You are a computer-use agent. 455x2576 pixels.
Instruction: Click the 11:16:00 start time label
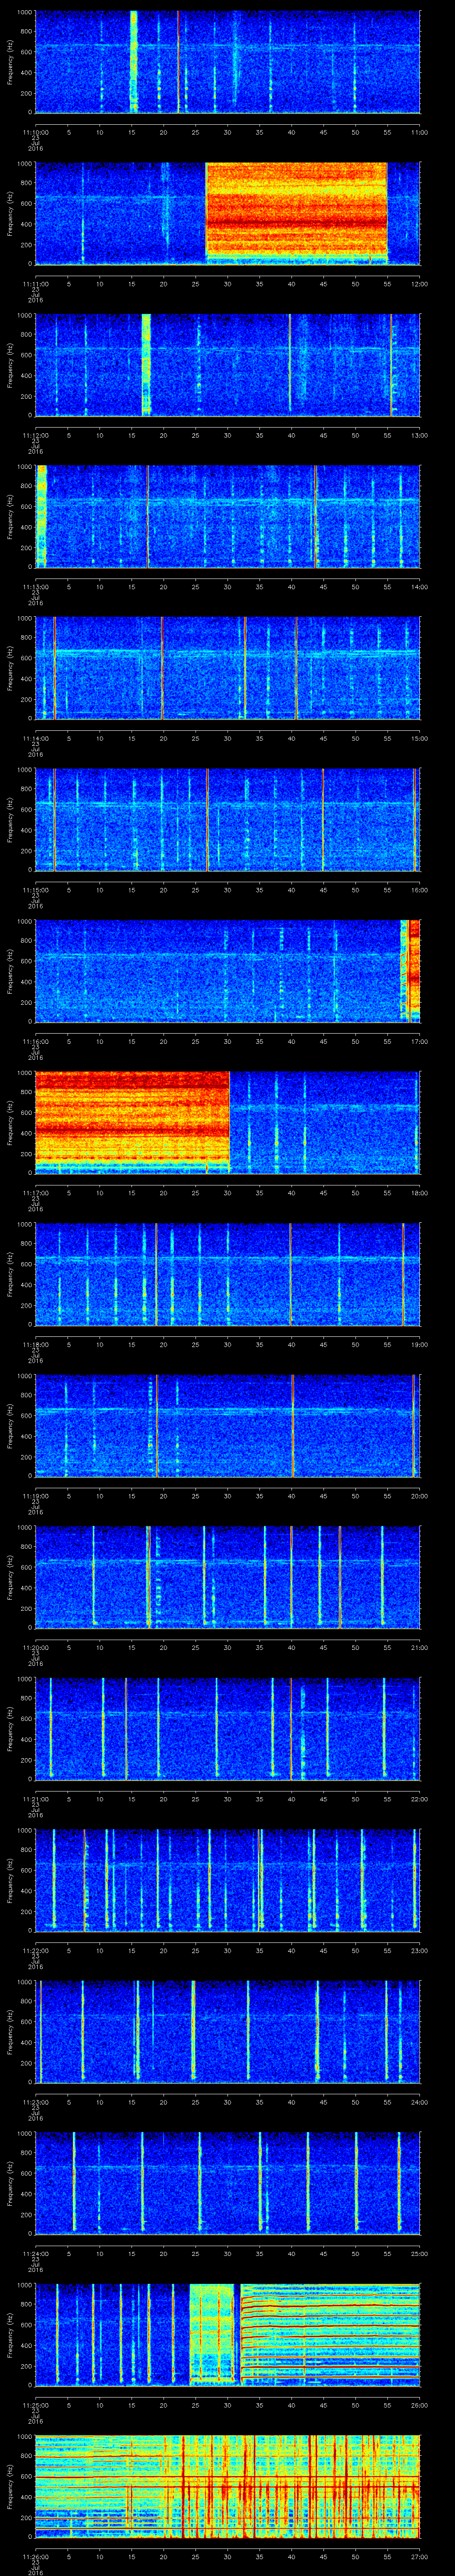(35, 1041)
